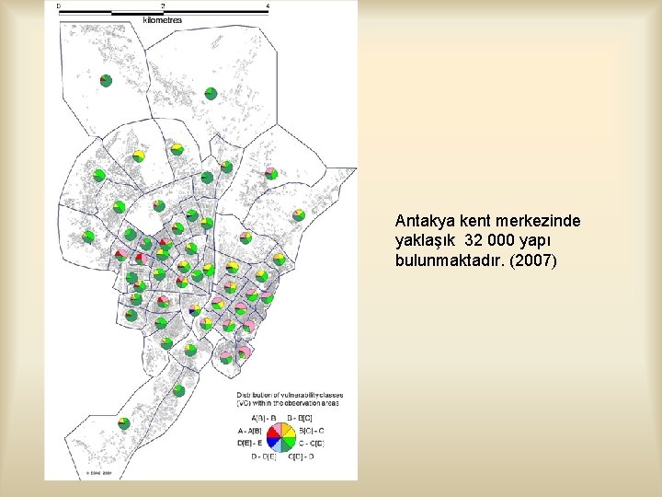This screenshot has height=497, width=662.
Task: Click the 'B - B[C]' legend label
Action: click(x=300, y=419)
